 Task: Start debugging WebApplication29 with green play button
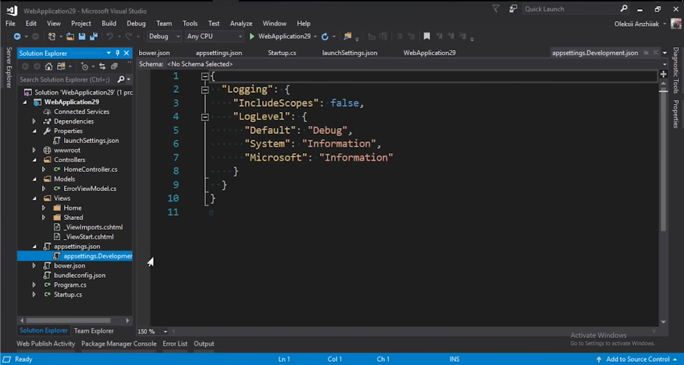click(252, 37)
